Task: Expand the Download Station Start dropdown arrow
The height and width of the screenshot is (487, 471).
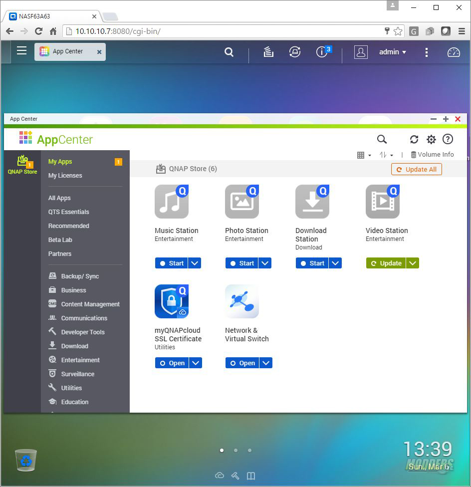Action: coord(335,263)
